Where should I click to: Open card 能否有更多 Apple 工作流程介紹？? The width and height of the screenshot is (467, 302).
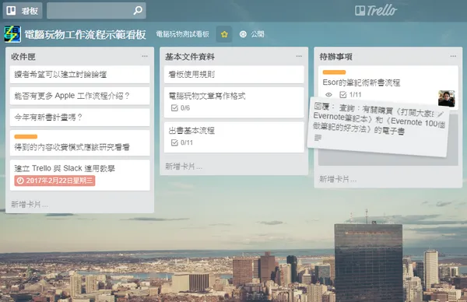tap(80, 96)
